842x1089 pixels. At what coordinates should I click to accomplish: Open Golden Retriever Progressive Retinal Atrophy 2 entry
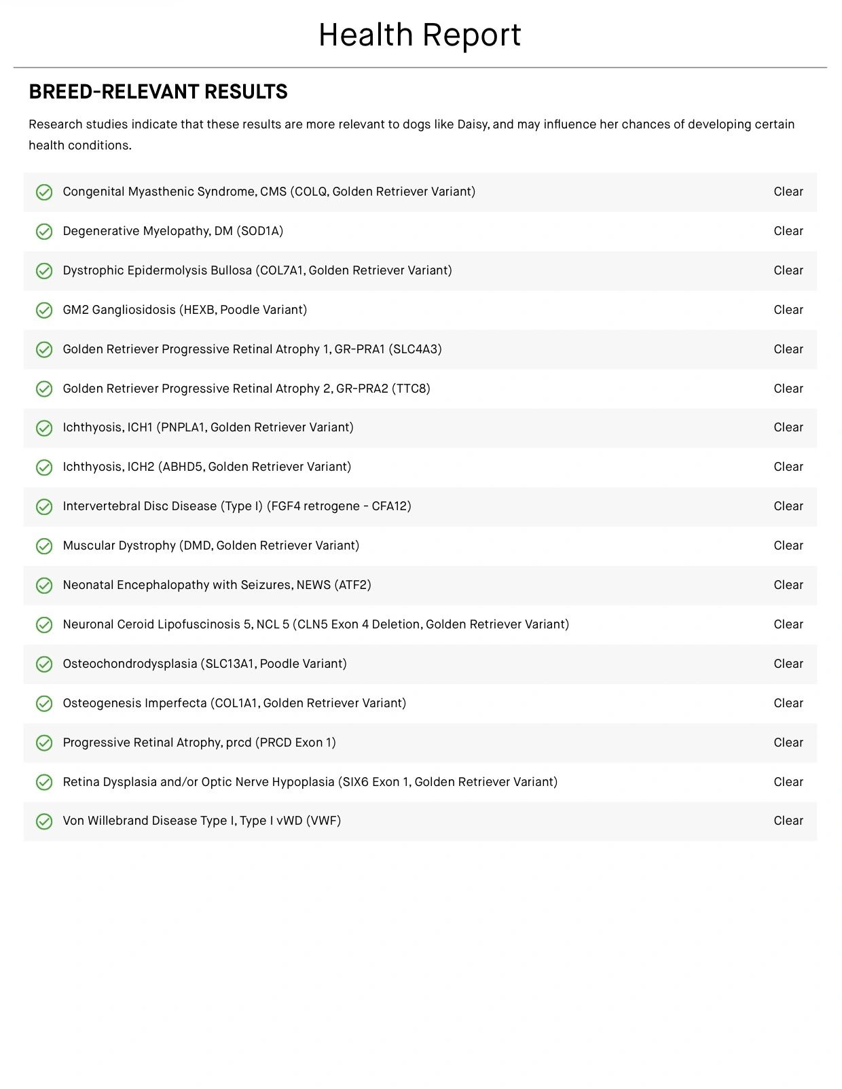246,389
